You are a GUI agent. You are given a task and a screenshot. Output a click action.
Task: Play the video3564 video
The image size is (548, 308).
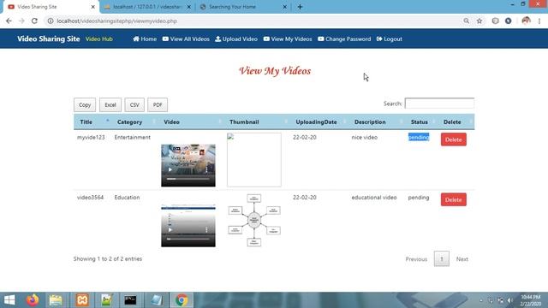coord(170,230)
